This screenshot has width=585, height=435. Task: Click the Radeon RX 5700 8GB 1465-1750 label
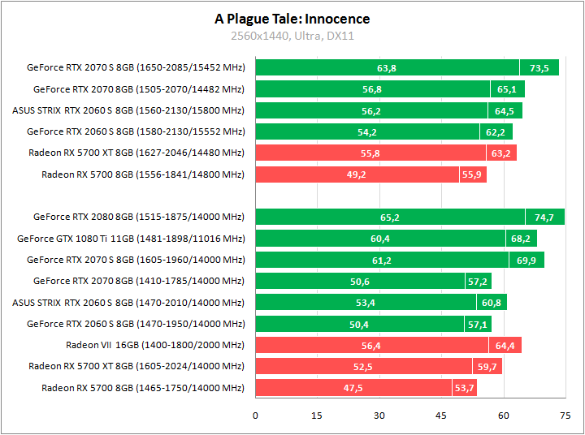[143, 388]
